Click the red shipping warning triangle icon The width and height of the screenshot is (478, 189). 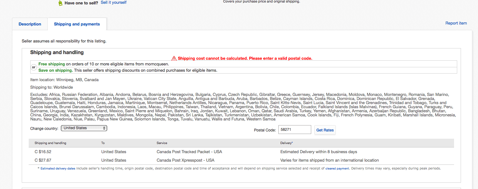coord(174,58)
